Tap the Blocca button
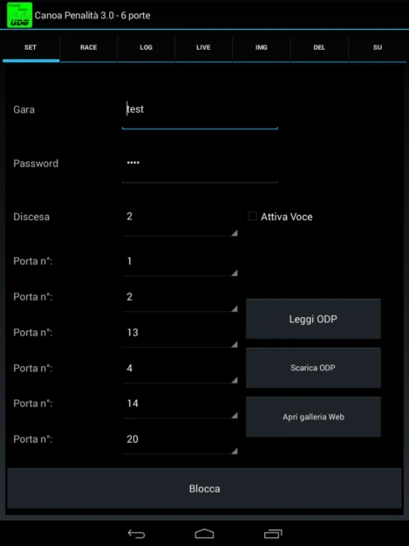This screenshot has width=409, height=546. (x=204, y=488)
